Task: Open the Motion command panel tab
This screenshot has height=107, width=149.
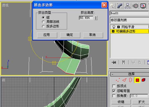Action: (135, 6)
